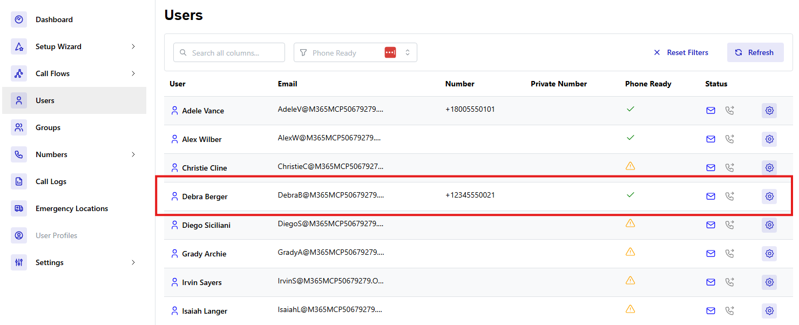Expand the Numbers section chevron
This screenshot has width=799, height=325.
pos(133,154)
